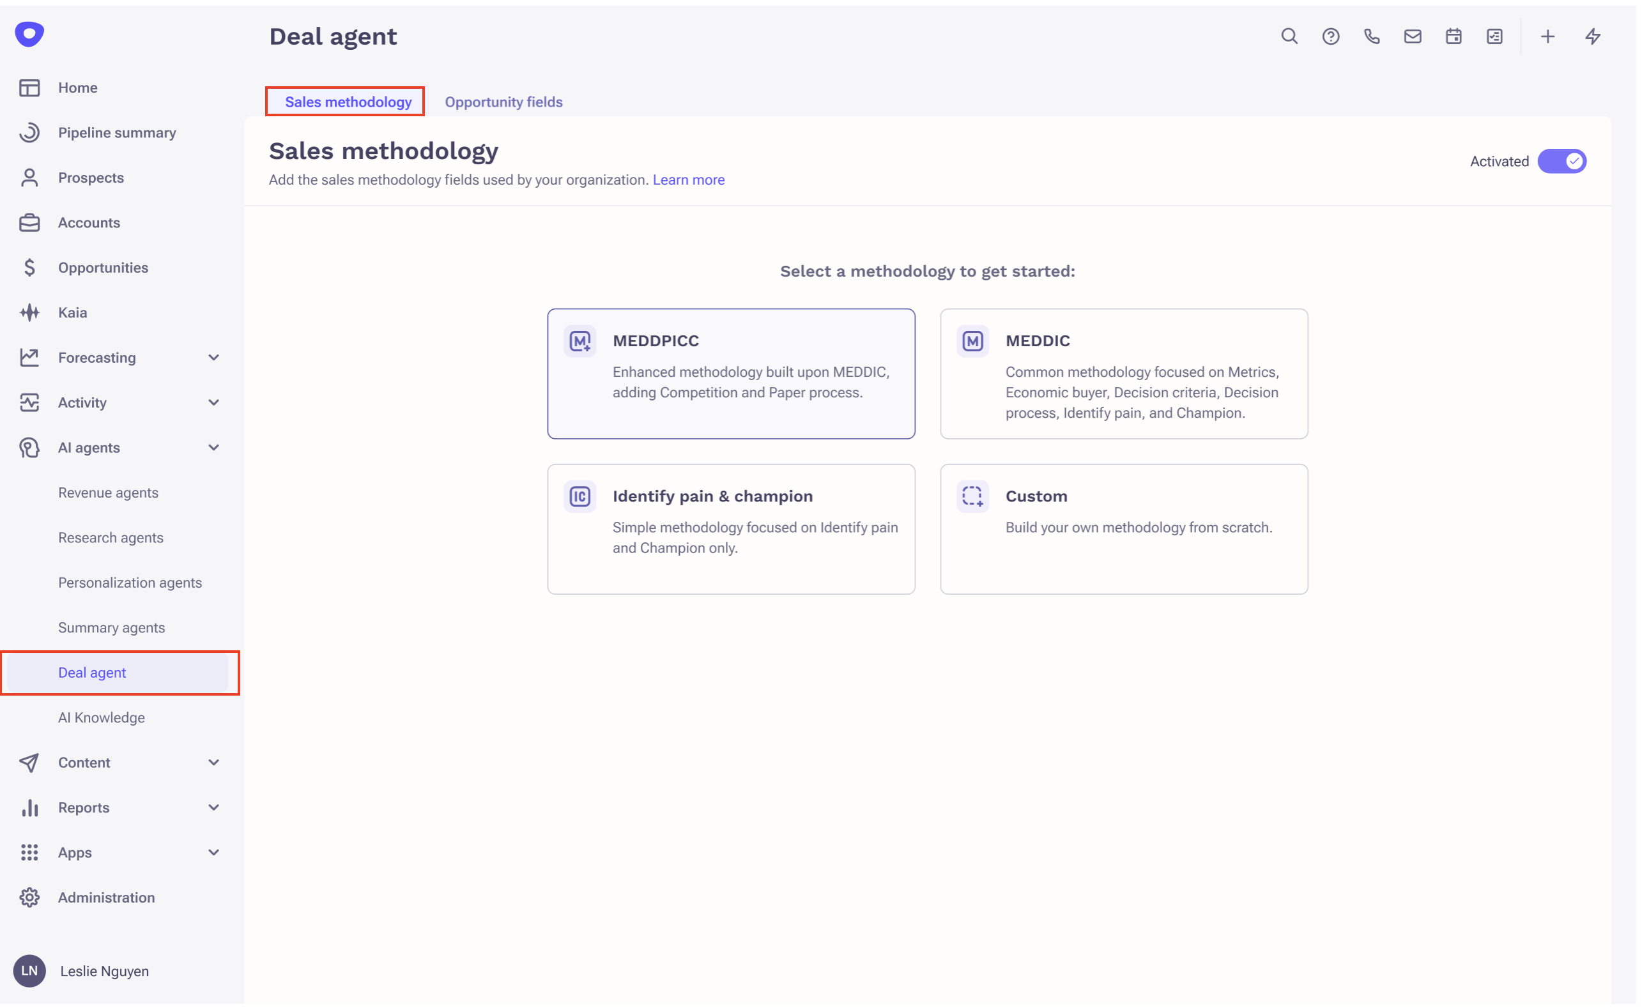Open global search
The image size is (1642, 1008).
1289,36
